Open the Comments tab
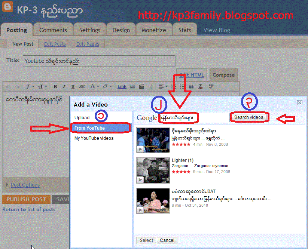Screen dimensions: 308x249 tap(53, 30)
